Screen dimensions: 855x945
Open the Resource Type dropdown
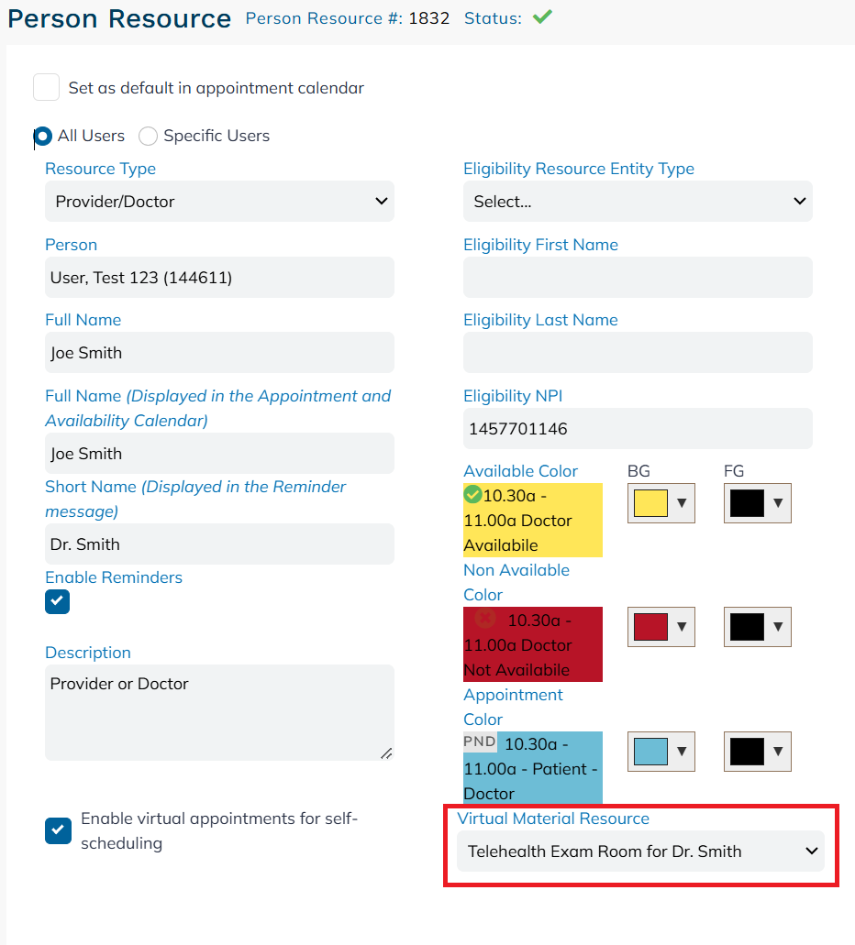[x=219, y=202]
